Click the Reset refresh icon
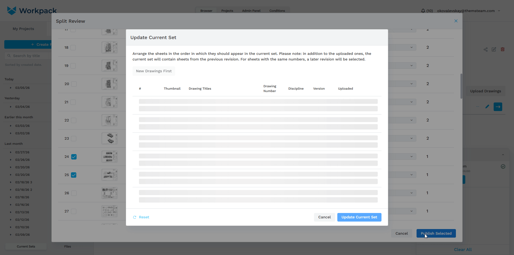Image resolution: width=514 pixels, height=255 pixels. click(x=135, y=217)
